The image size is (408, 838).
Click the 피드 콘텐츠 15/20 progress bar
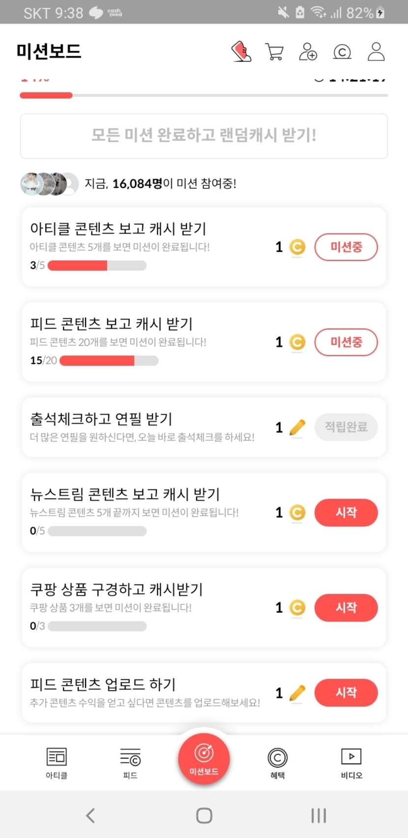tap(109, 361)
